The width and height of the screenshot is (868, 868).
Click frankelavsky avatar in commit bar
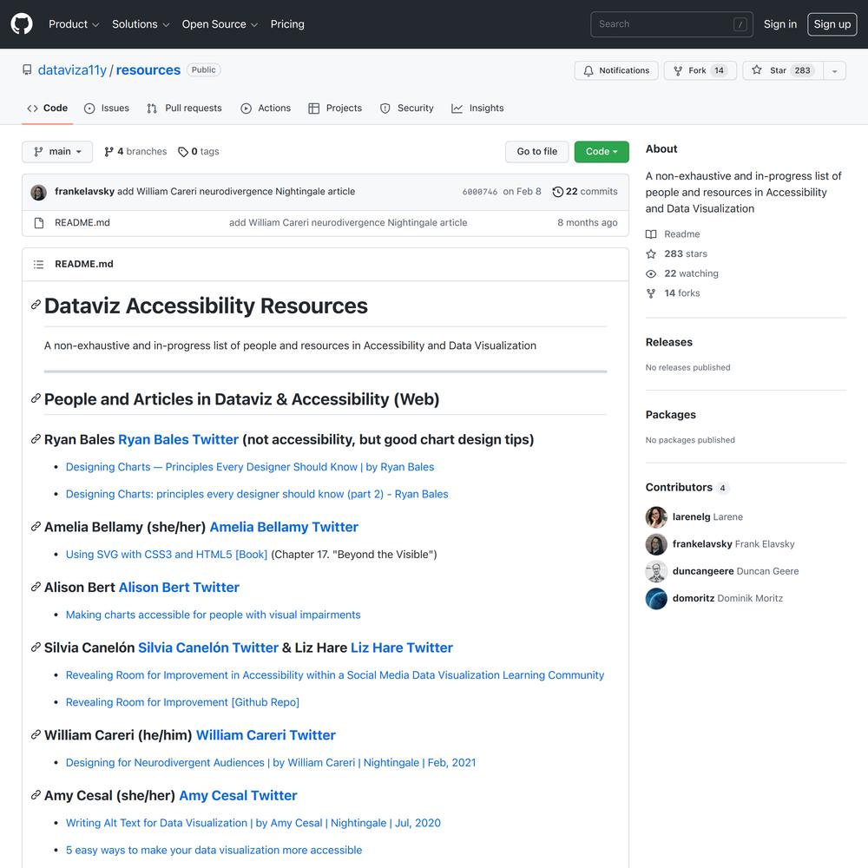(x=39, y=192)
